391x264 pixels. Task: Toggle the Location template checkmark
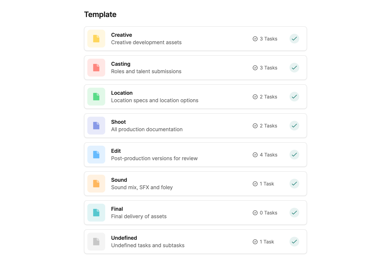[294, 97]
